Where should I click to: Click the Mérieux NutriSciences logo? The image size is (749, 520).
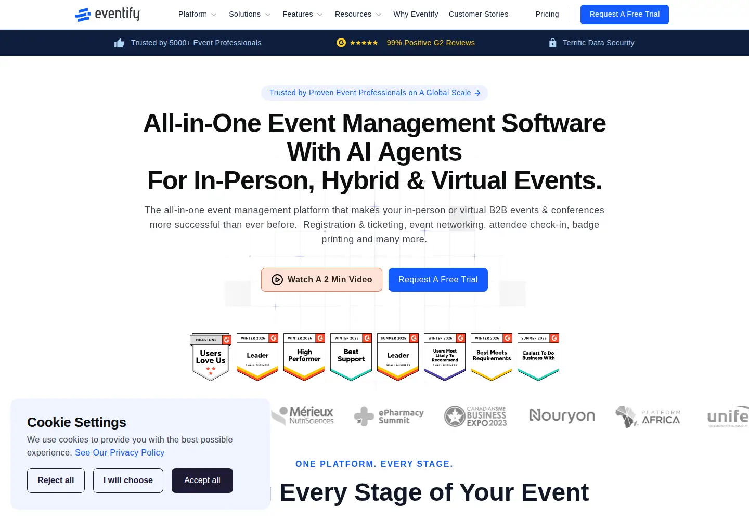(303, 416)
